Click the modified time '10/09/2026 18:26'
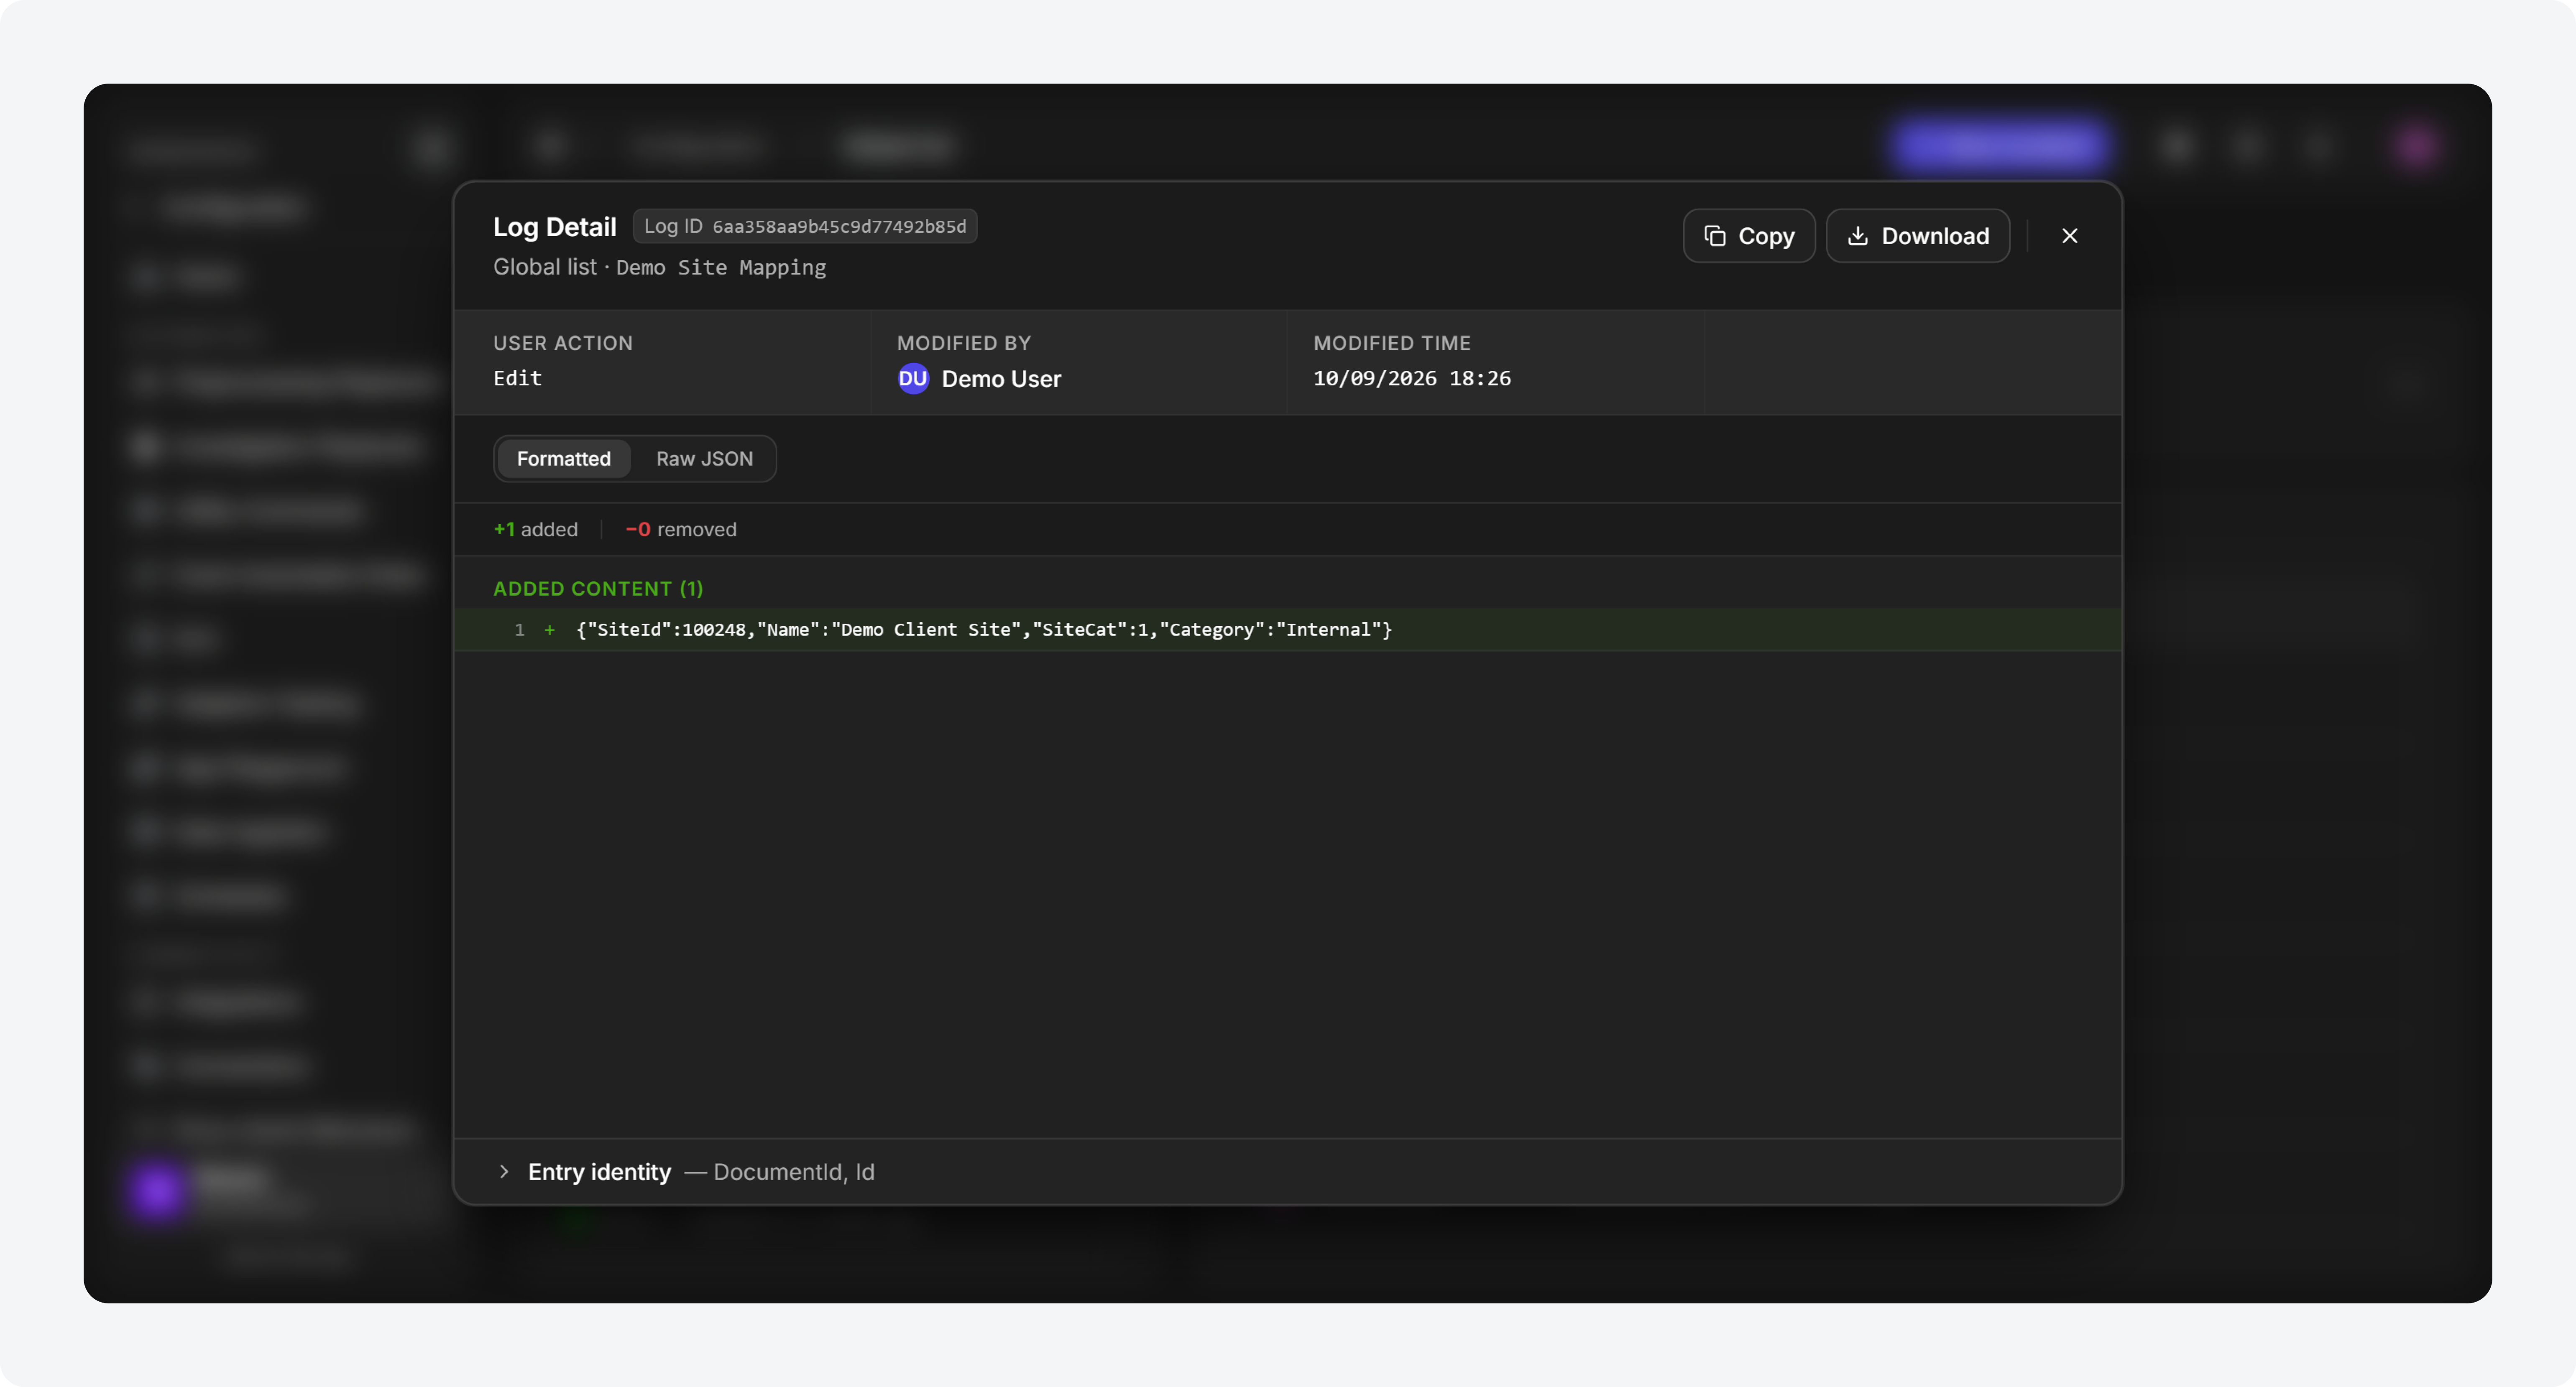Screen dimensions: 2576x1387 coord(1412,379)
